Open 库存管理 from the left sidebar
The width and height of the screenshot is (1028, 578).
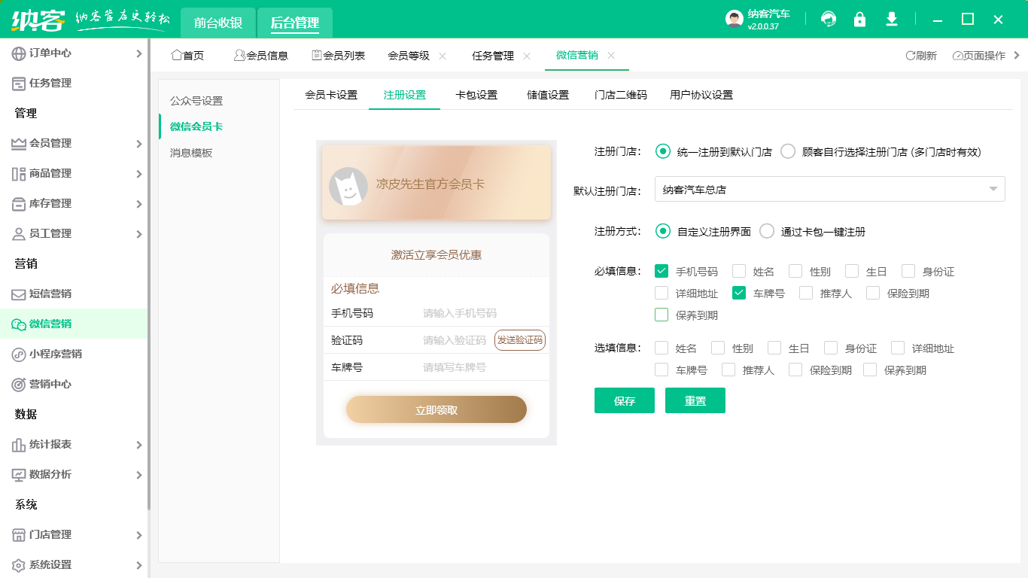coord(45,203)
